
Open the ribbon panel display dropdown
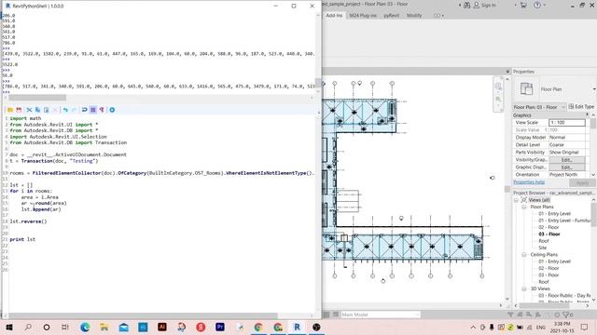438,16
